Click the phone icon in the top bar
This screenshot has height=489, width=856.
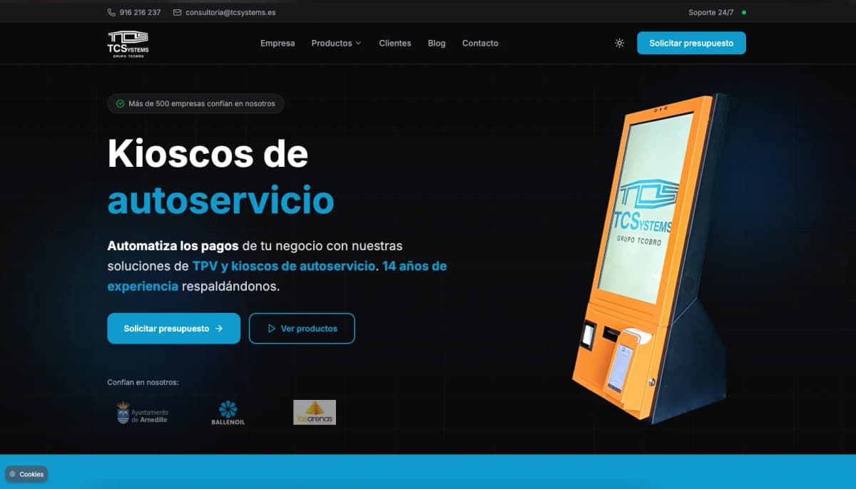click(111, 12)
